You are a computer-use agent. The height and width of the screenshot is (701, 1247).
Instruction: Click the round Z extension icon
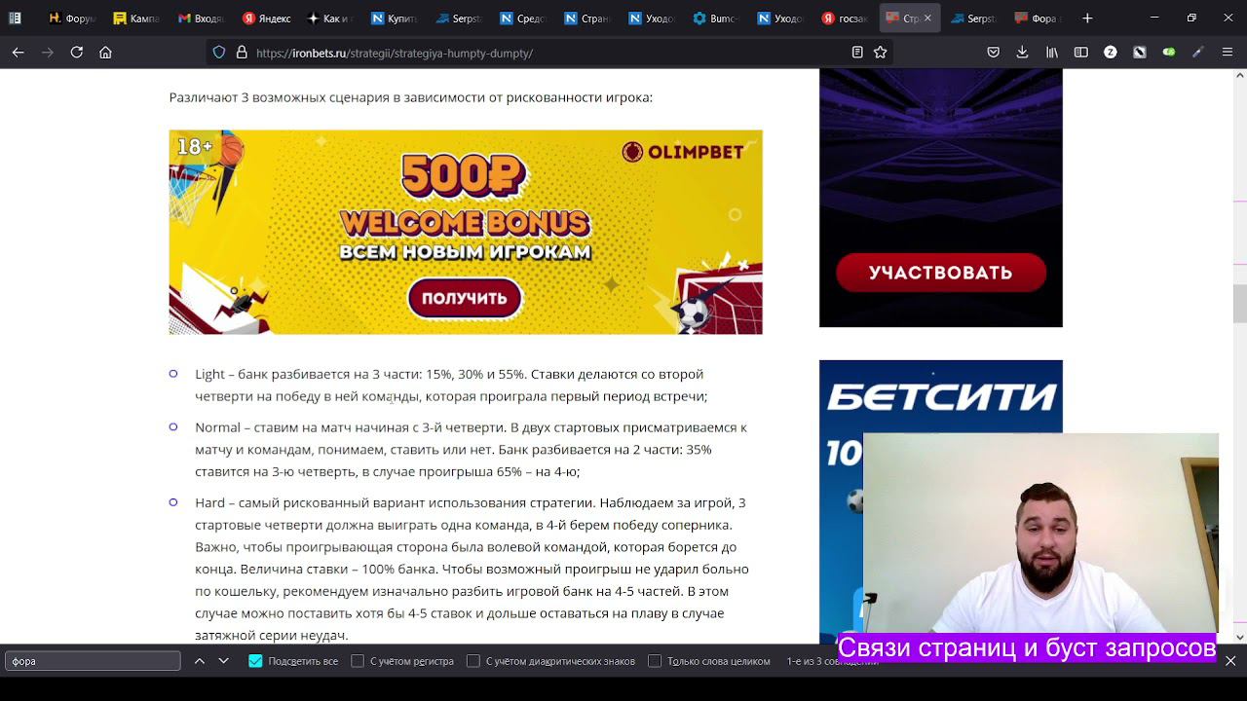[x=1111, y=53]
